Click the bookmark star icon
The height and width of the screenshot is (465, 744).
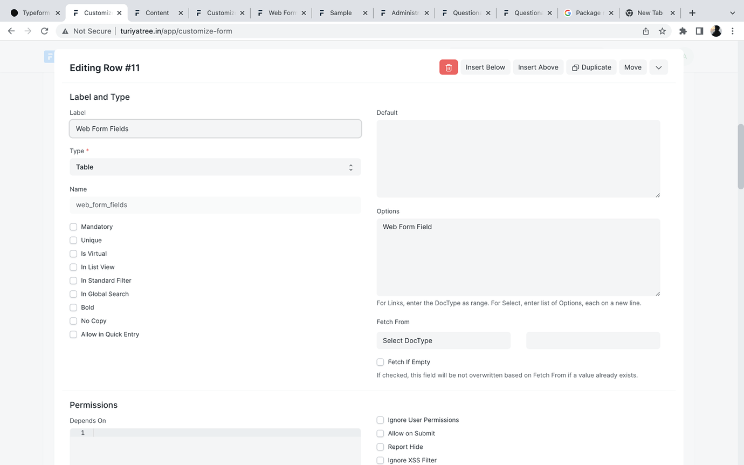coord(662,31)
